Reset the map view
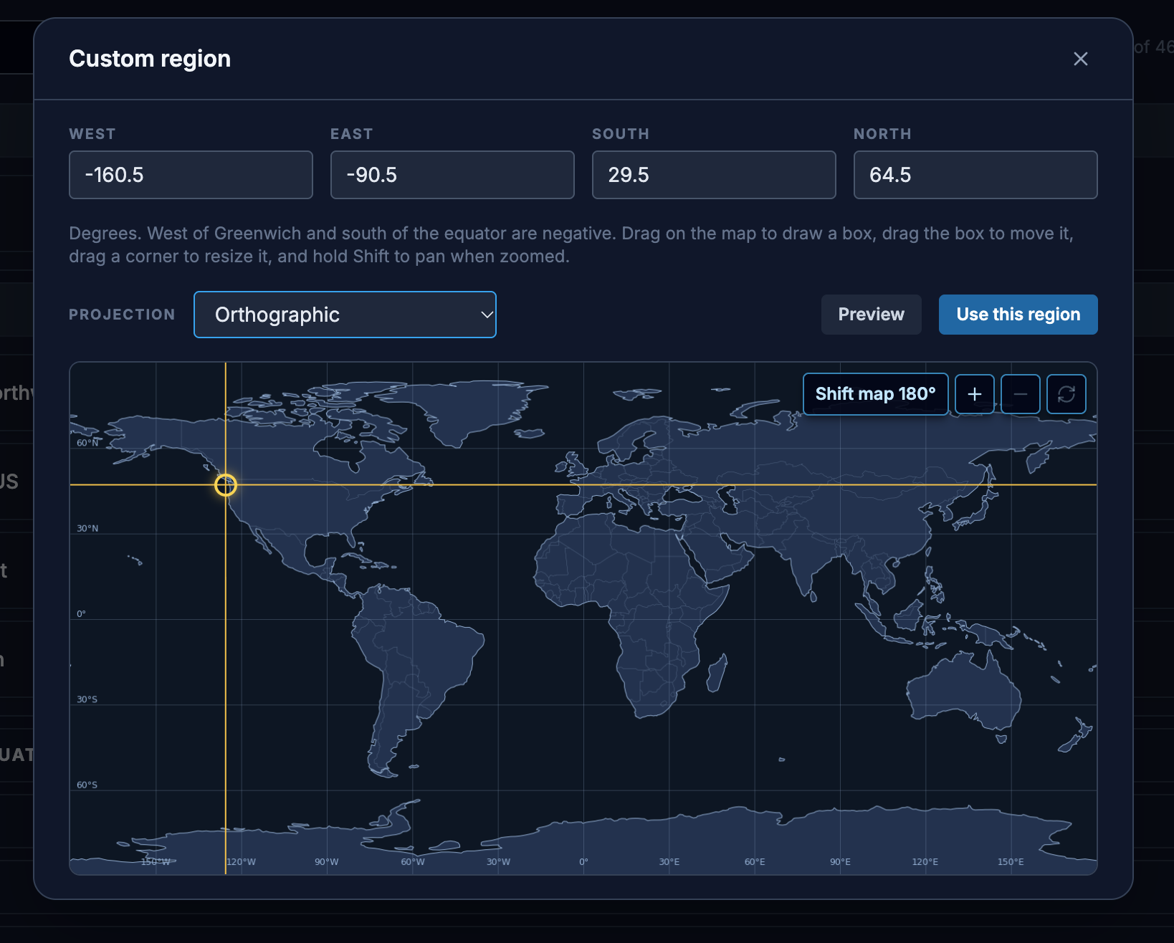 pyautogui.click(x=1066, y=394)
